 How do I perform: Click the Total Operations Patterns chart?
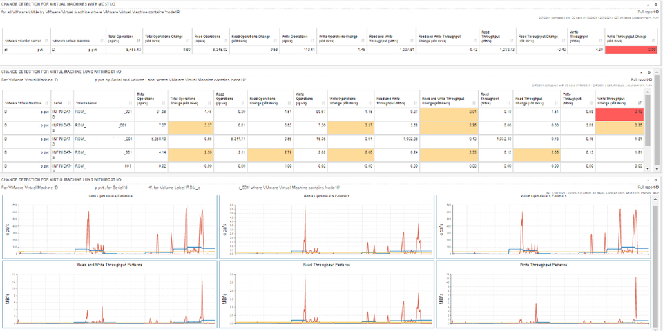109,225
